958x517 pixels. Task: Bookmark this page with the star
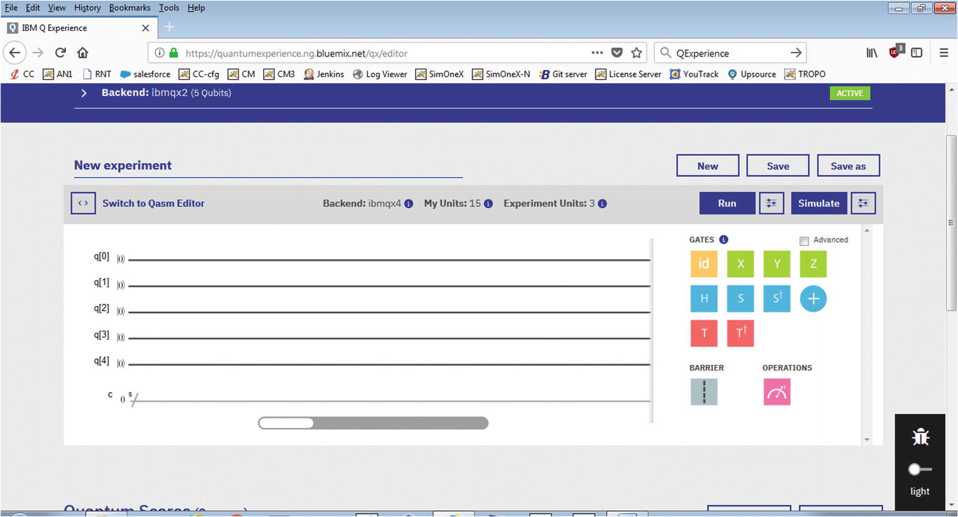(636, 53)
